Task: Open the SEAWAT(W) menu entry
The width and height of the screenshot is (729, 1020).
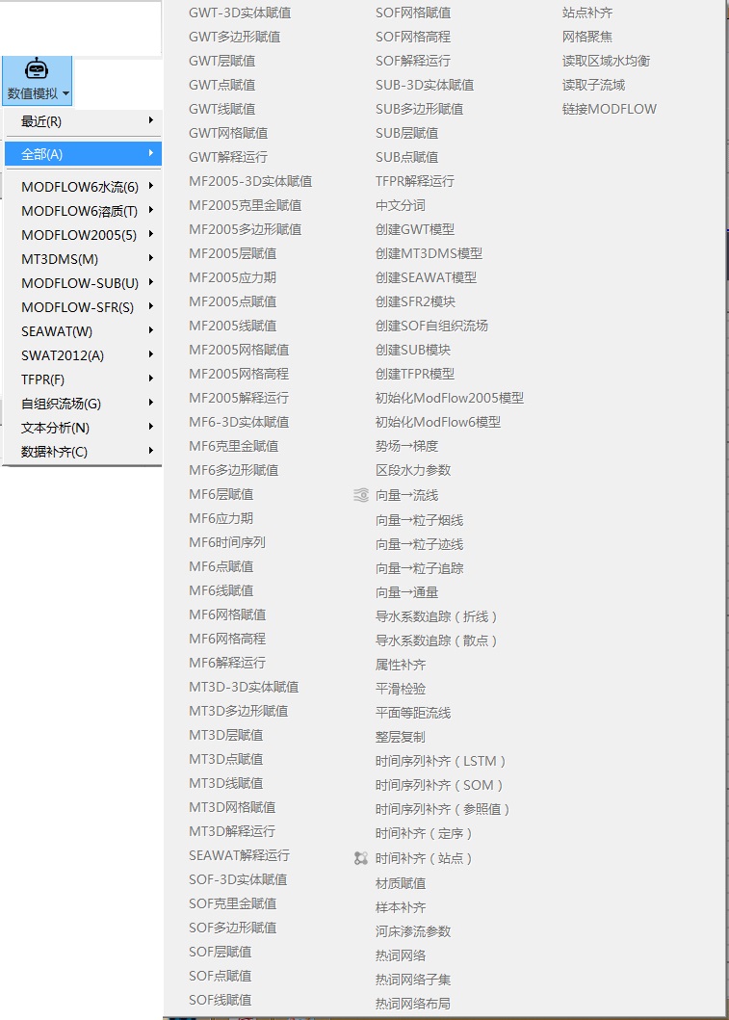Action: [x=83, y=331]
